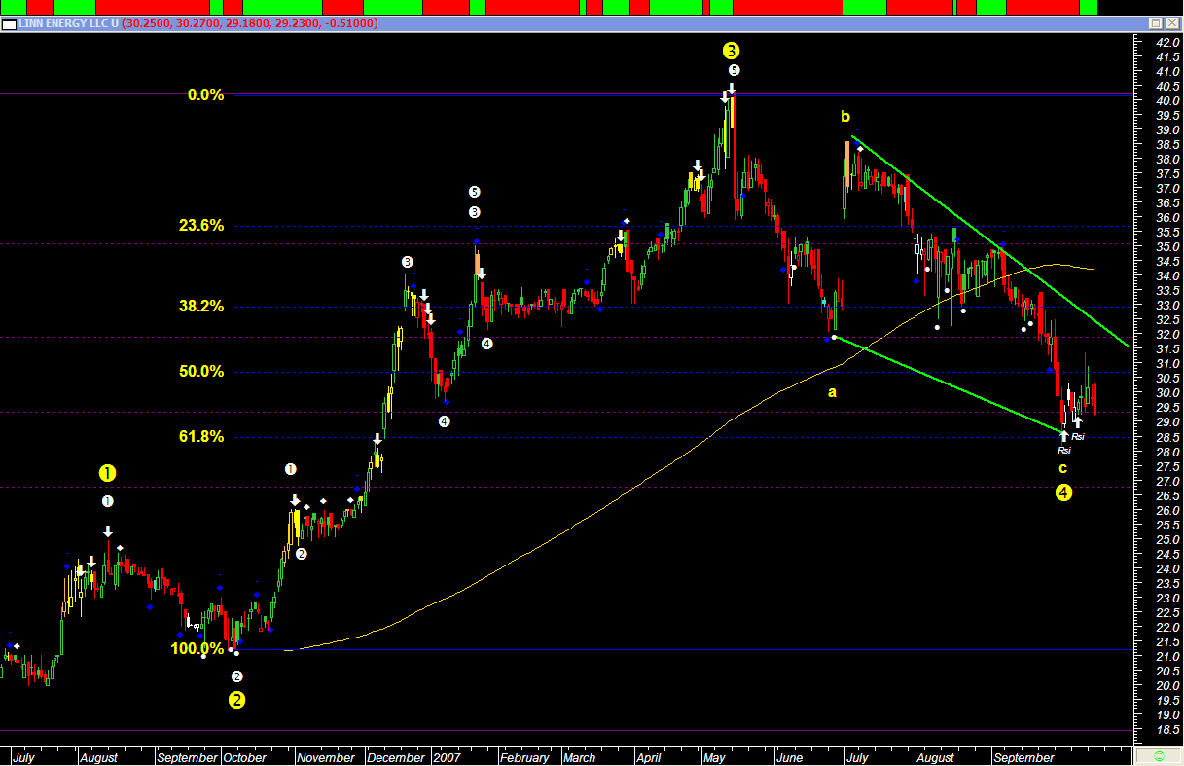Select the yellow wave 3 circle label
Viewport: 1184px width, 766px height.
tap(732, 51)
